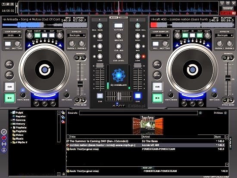Screen dimensions: 237x178
Task: Click first left deck hot cue button
Action: click(36, 103)
